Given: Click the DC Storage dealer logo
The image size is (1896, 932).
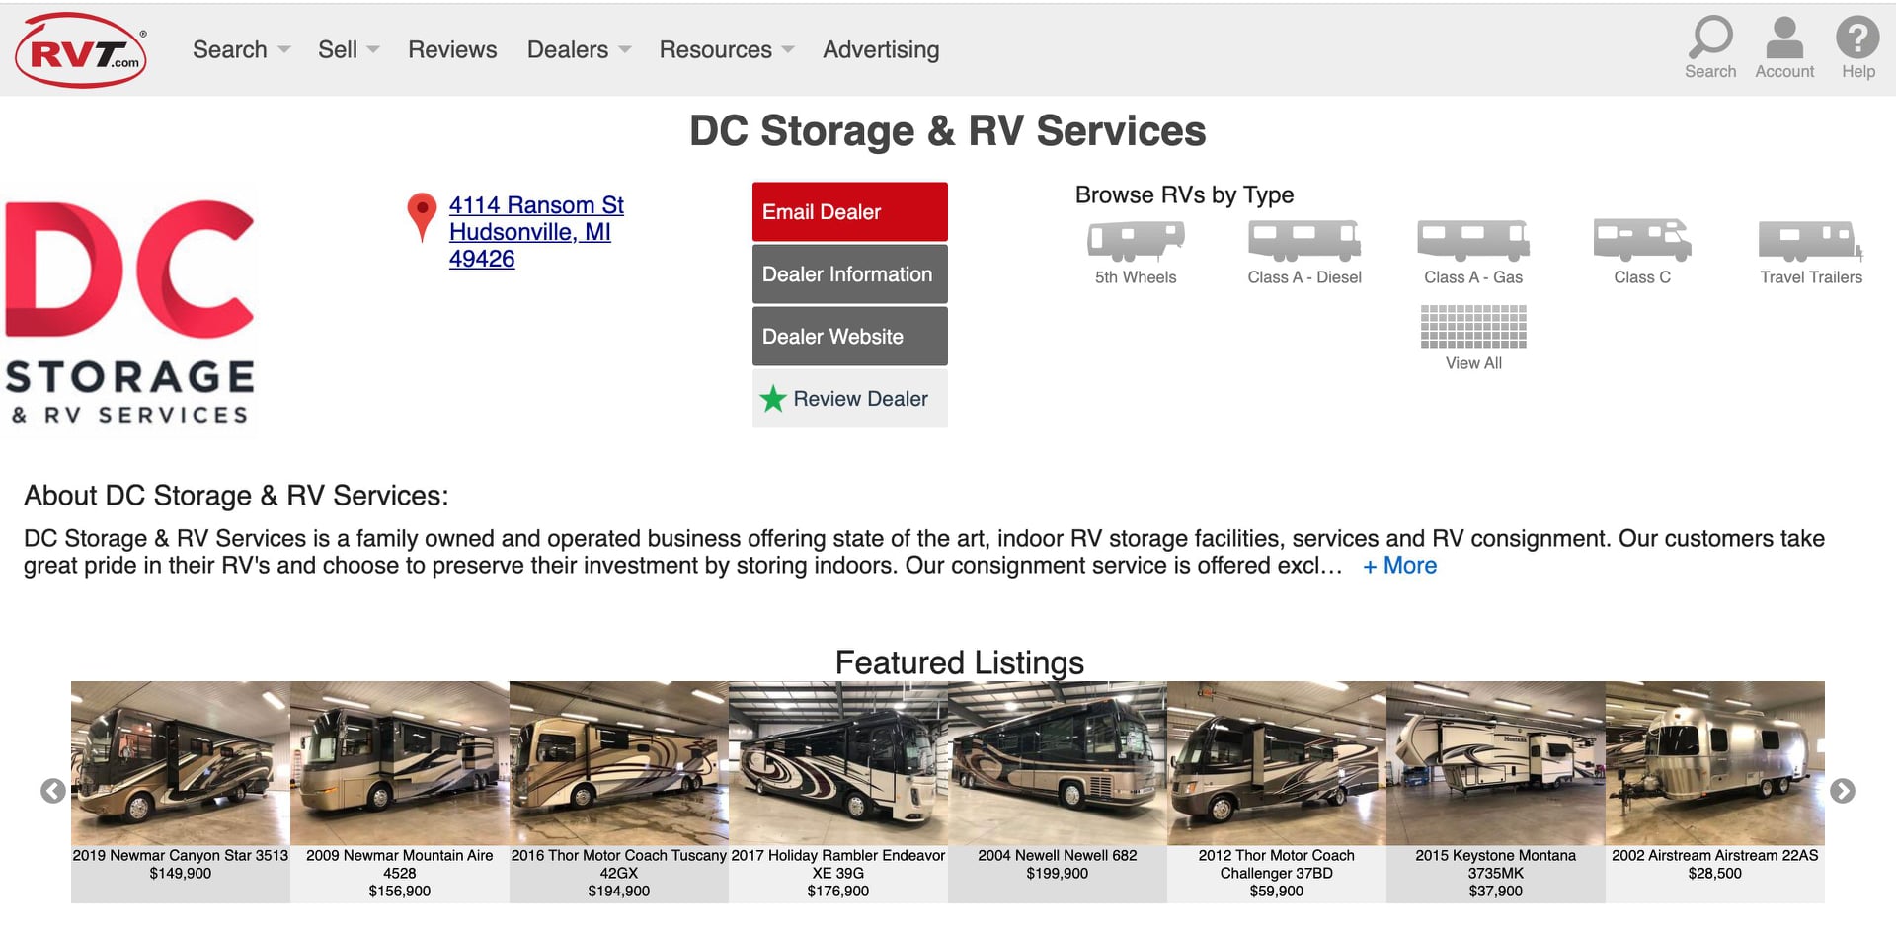Looking at the screenshot, I should pyautogui.click(x=129, y=311).
